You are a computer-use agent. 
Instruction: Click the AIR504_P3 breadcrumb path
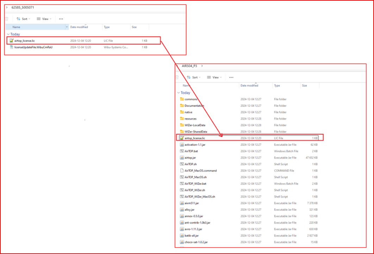pyautogui.click(x=189, y=66)
